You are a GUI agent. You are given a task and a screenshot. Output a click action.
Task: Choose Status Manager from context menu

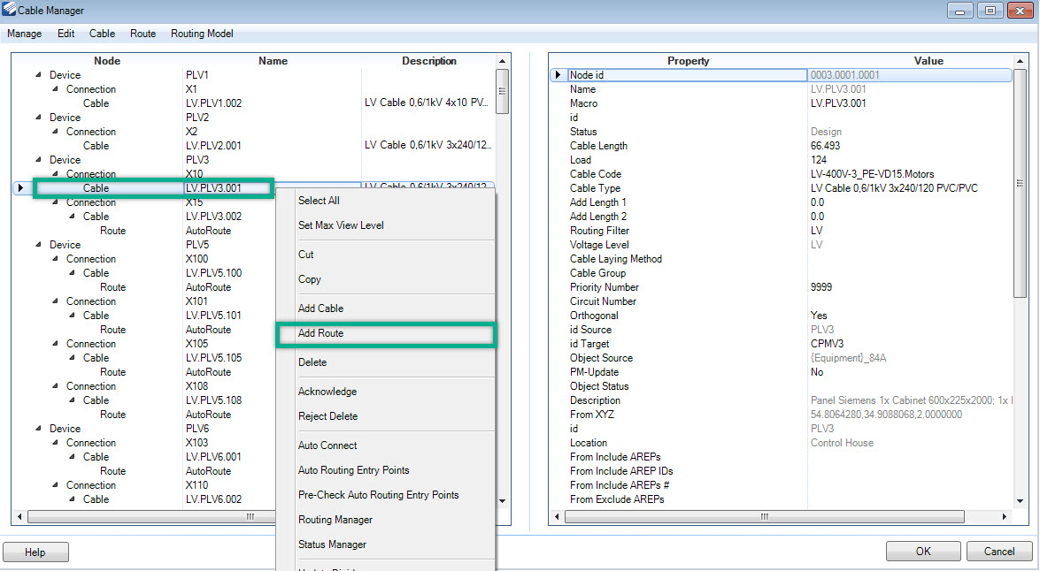click(x=332, y=544)
